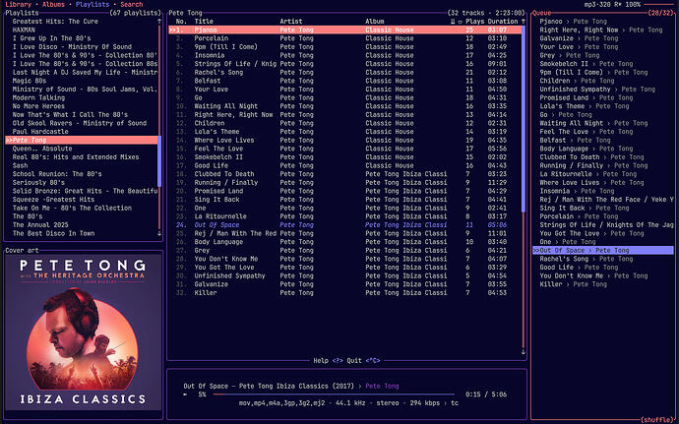679x424 pixels.
Task: Sort tracks by Plays column header
Action: 474,21
